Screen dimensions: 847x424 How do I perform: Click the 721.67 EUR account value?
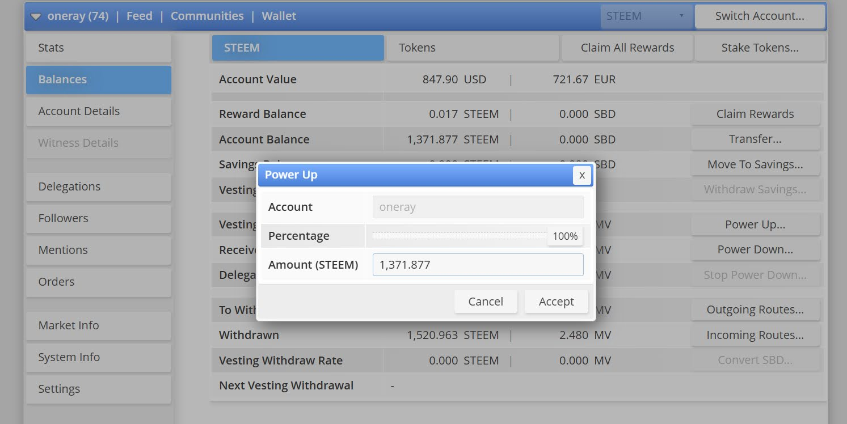[584, 79]
